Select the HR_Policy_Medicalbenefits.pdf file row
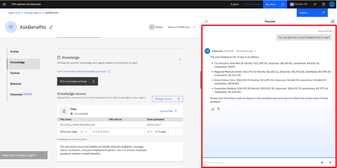Screen dimensions: 337x168 pyautogui.click(x=120, y=125)
